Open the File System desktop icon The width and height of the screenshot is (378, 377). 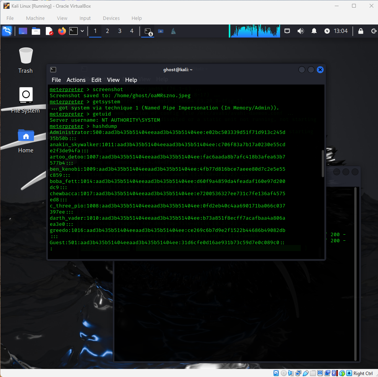coord(26,100)
